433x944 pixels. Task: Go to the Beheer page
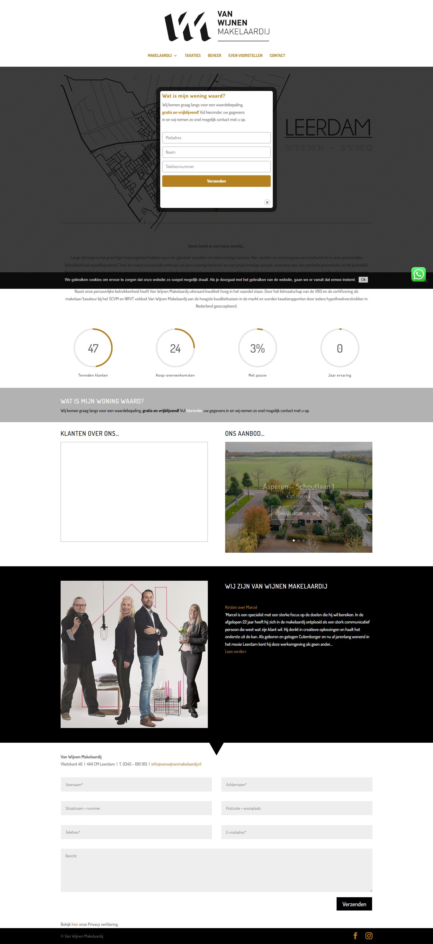click(214, 56)
